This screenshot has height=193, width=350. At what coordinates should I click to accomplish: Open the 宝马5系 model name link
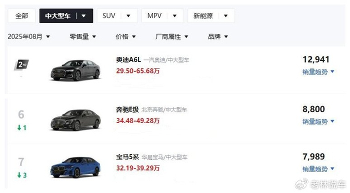coord(127,157)
